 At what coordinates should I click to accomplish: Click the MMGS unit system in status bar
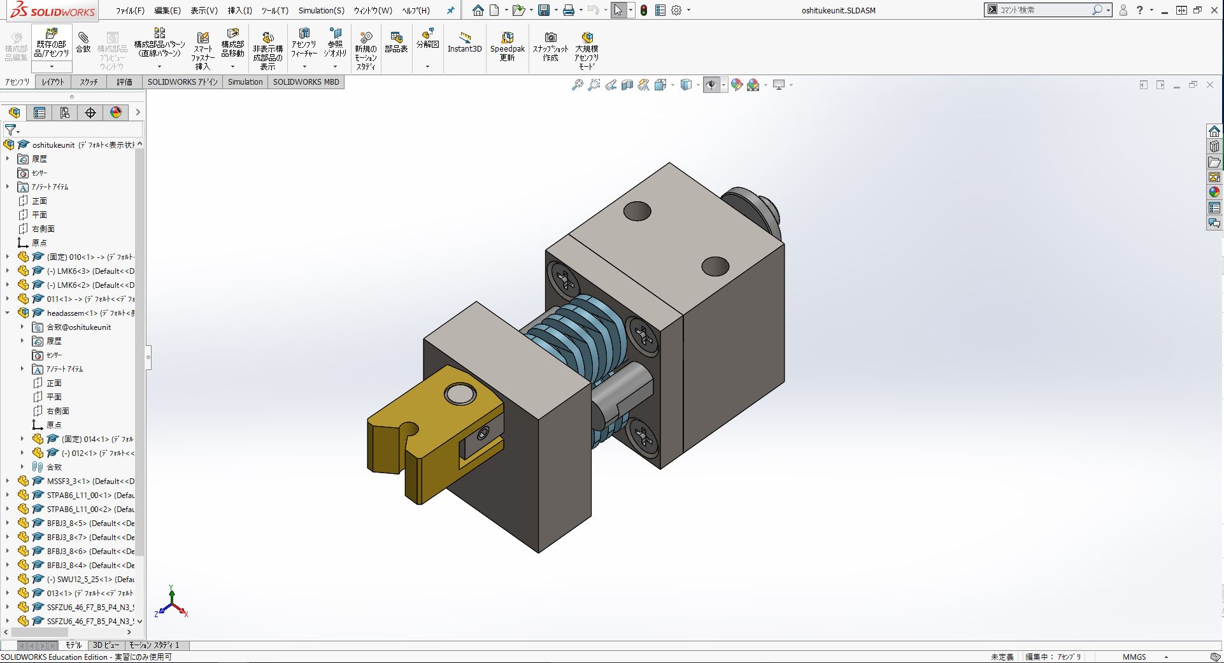pos(1134,657)
